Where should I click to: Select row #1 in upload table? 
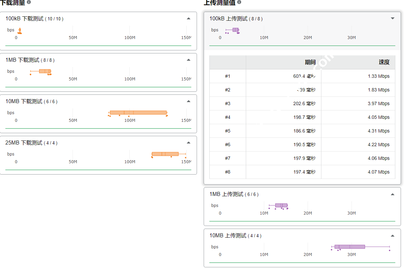pos(227,76)
